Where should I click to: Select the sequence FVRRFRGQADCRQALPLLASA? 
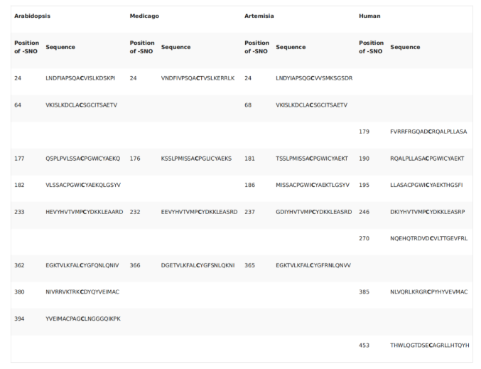[x=428, y=132]
